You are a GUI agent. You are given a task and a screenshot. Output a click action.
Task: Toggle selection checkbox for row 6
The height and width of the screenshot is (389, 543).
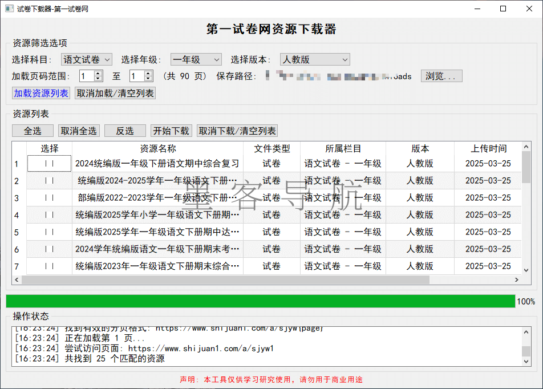tap(49, 249)
